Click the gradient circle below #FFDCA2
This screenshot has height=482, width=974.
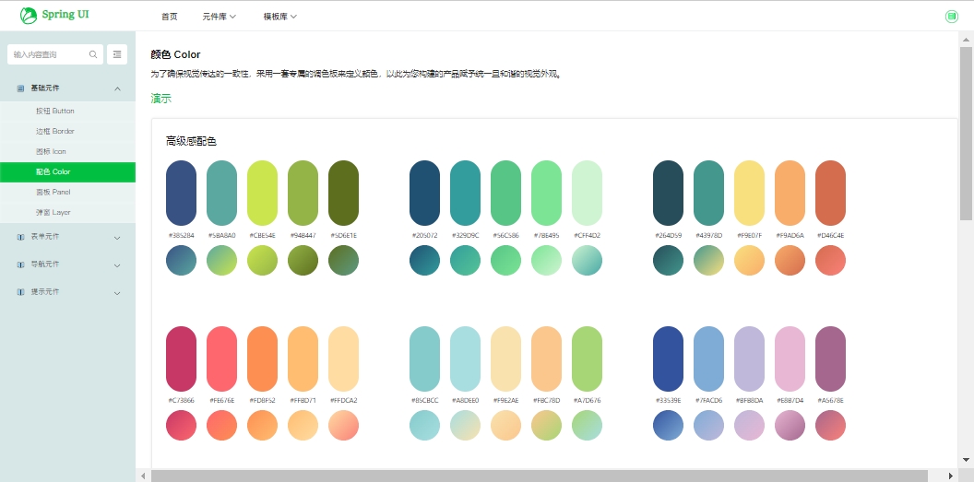[x=343, y=426]
